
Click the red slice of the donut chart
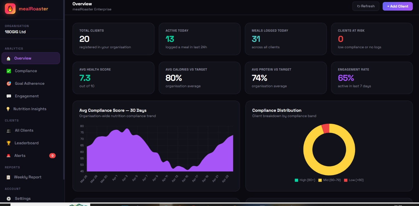pos(326,129)
